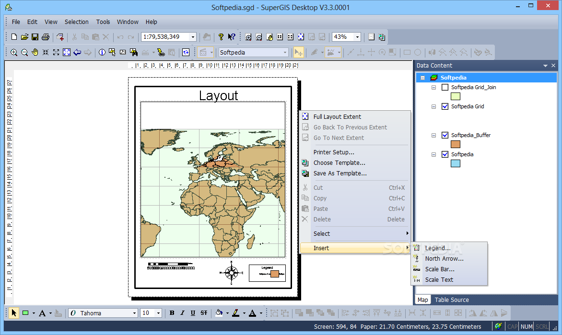Select the Zoom Out magnifier tool
Screen dimensions: 562x335
coord(24,52)
